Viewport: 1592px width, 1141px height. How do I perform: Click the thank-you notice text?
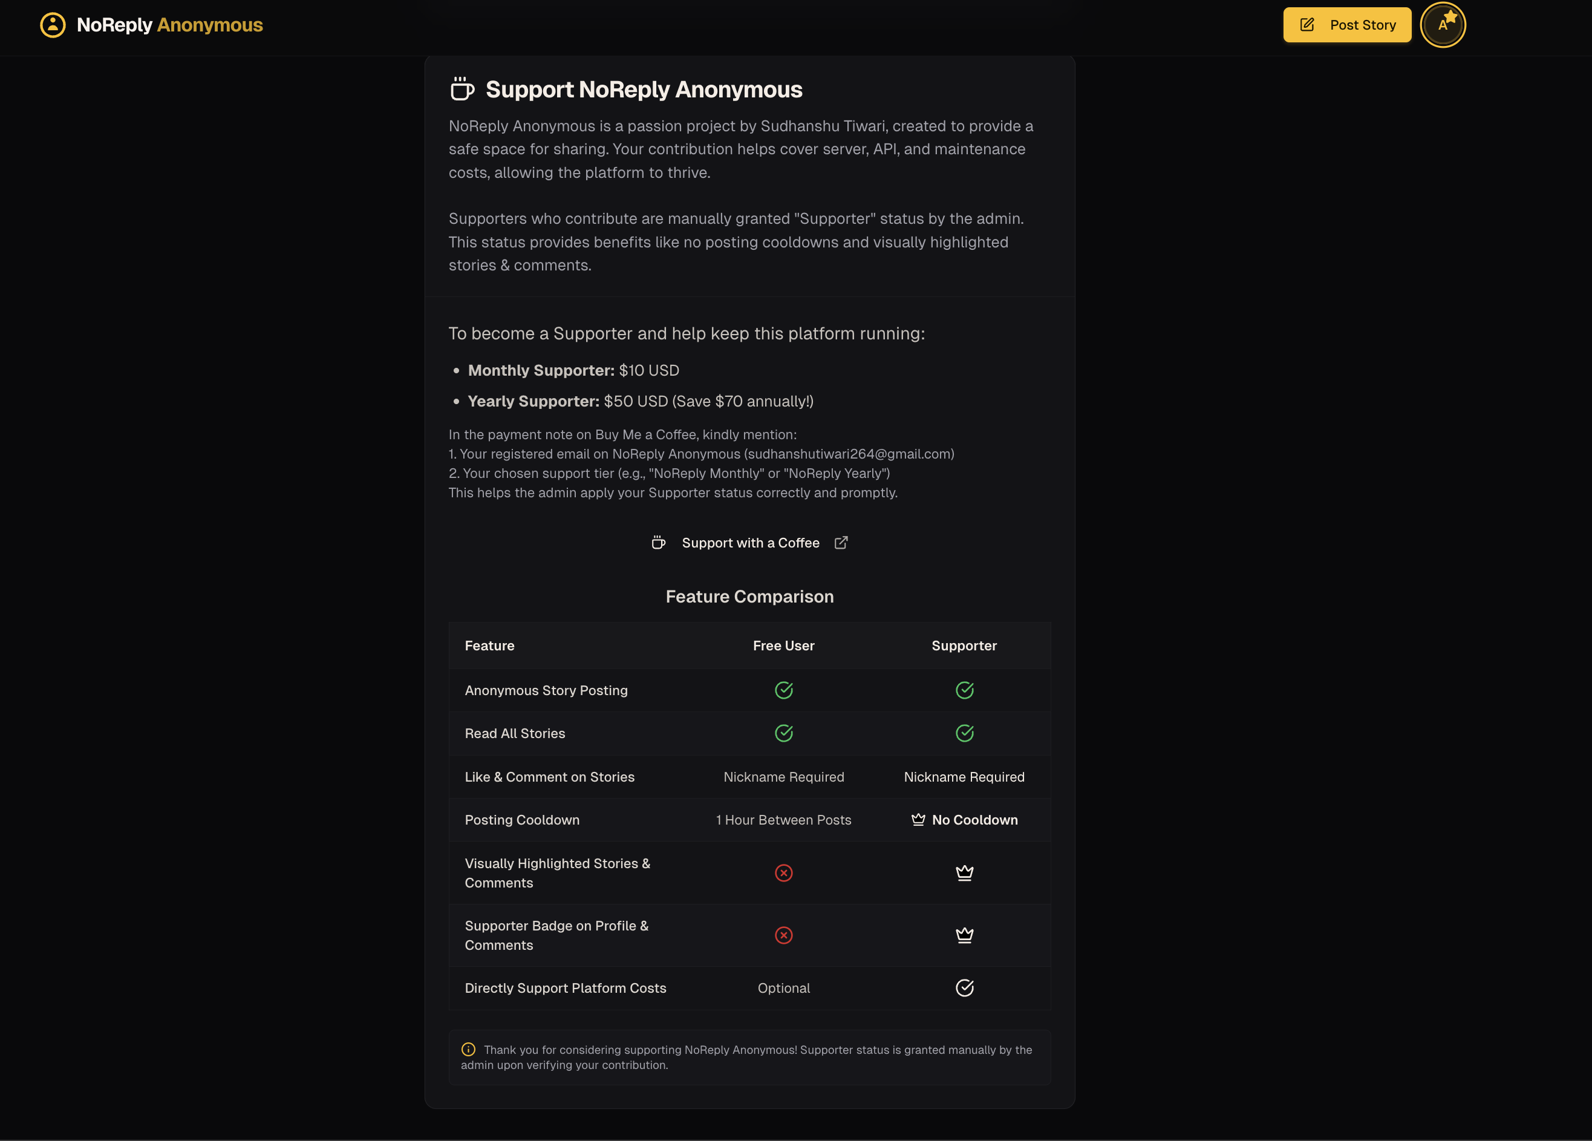(x=746, y=1057)
